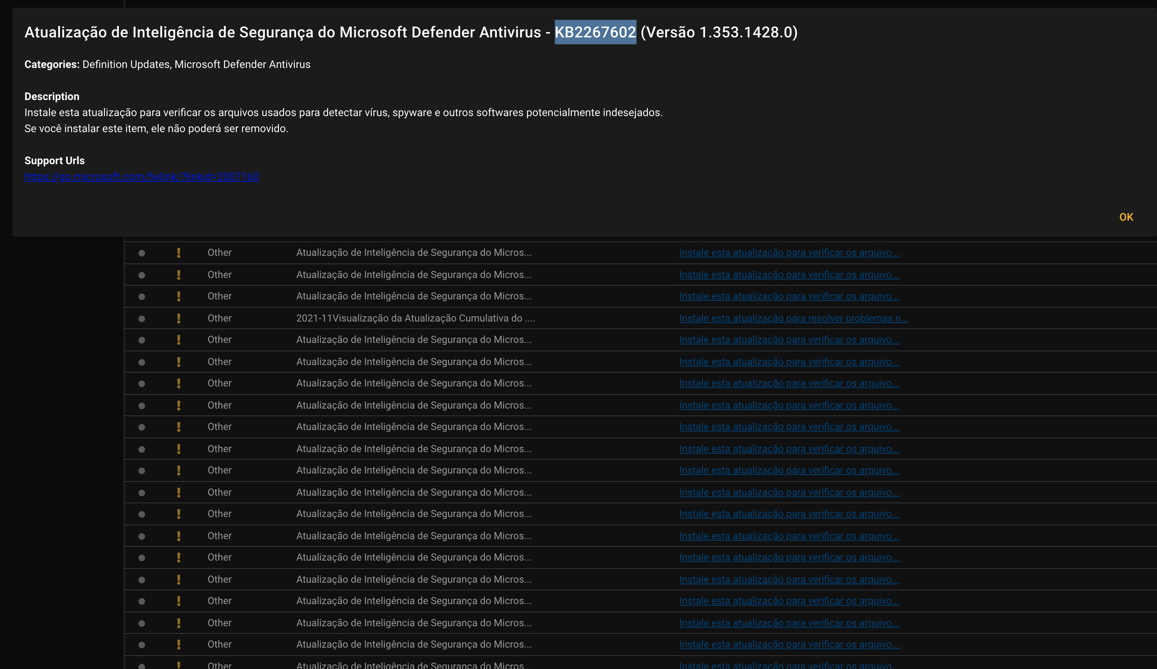The width and height of the screenshot is (1157, 669).
Task: Click warning icon in first row below dialog
Action: tap(178, 252)
